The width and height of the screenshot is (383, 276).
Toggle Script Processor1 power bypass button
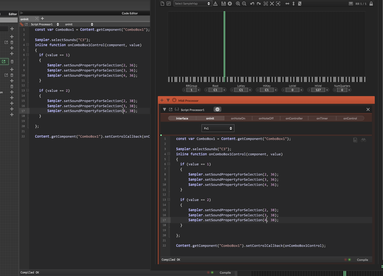(x=217, y=109)
